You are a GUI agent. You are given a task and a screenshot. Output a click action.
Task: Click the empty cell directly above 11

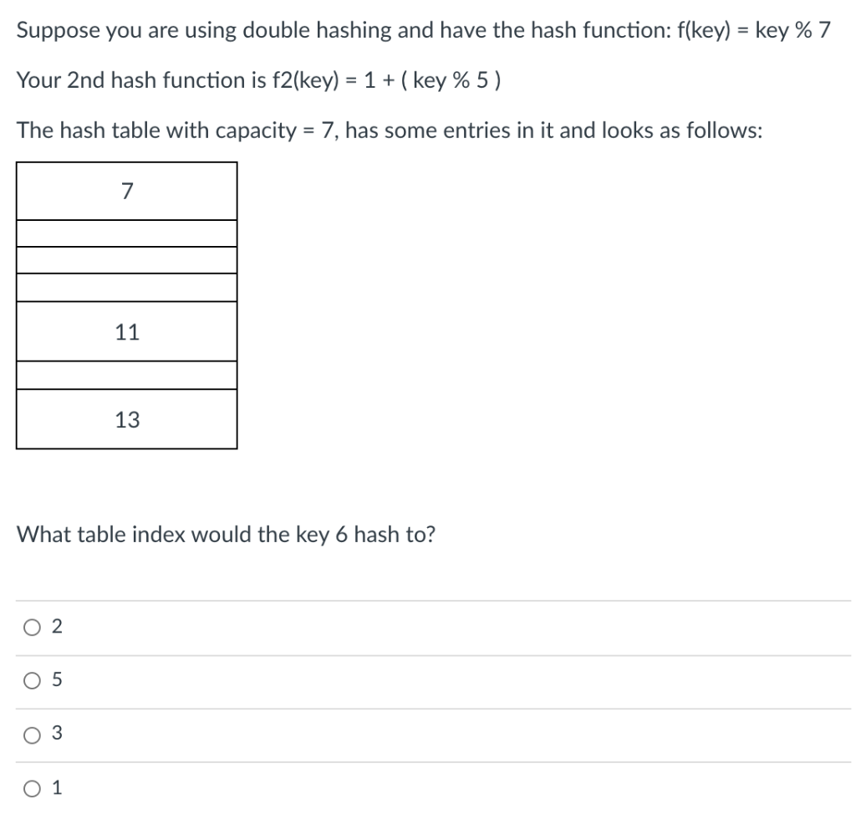pyautogui.click(x=127, y=288)
